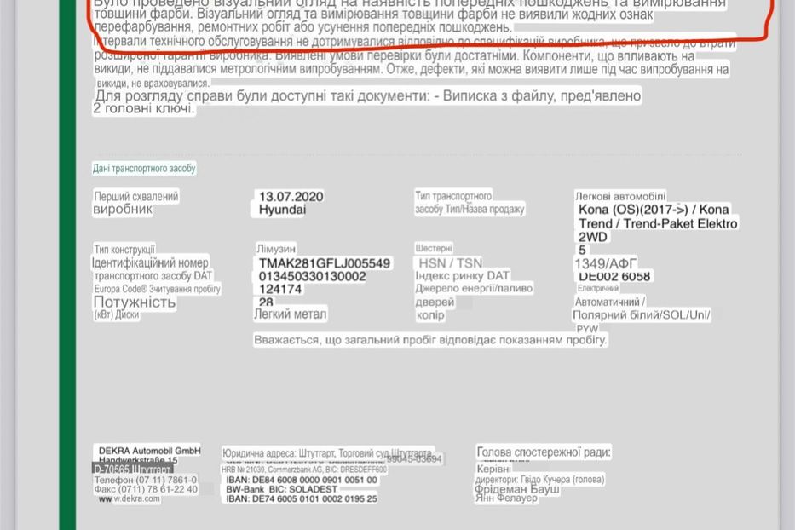Select IBAN DE74 6005 0101 0002 0195 25

point(302,499)
